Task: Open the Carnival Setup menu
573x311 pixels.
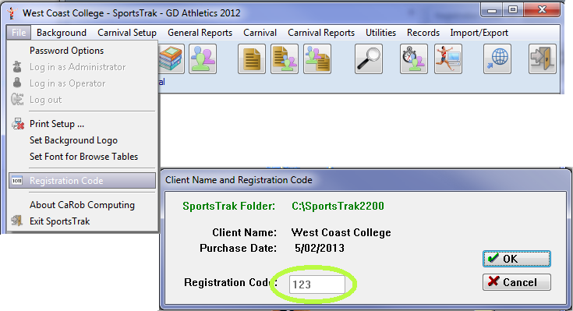Action: pos(127,33)
